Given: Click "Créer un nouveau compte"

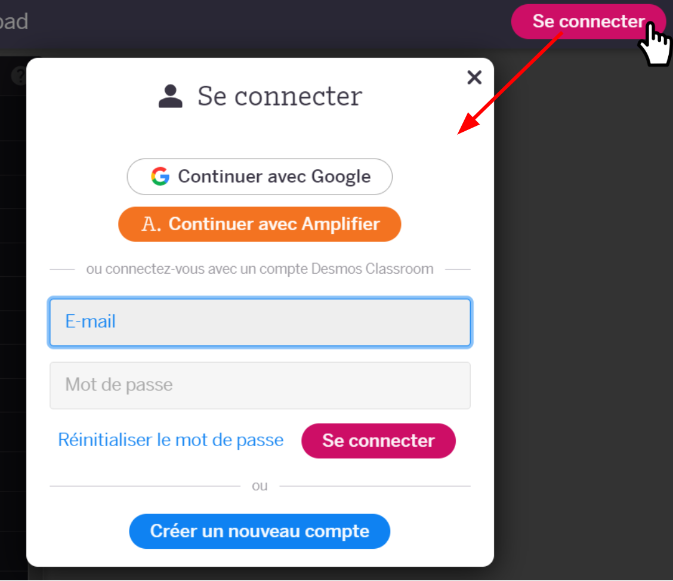Looking at the screenshot, I should click(260, 531).
